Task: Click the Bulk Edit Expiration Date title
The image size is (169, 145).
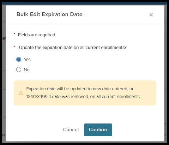Action: [x=49, y=14]
